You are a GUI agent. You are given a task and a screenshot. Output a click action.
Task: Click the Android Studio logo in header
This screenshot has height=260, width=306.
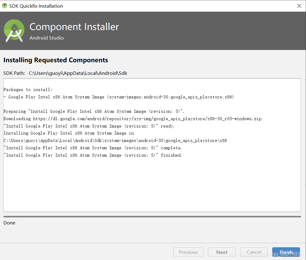(14, 31)
